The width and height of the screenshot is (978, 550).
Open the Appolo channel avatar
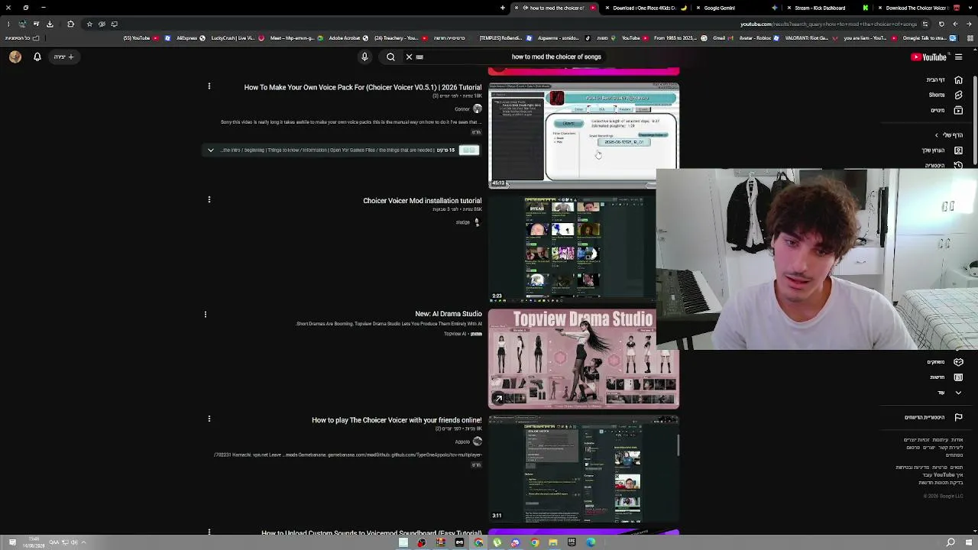pyautogui.click(x=478, y=442)
